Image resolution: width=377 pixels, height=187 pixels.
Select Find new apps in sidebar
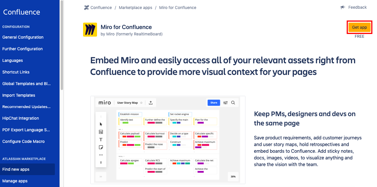[x=16, y=169]
